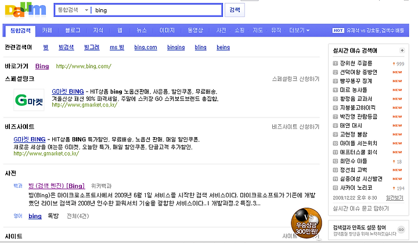Open the 지도 tab
Viewport: 418px width, 243px height.
pyautogui.click(x=258, y=30)
